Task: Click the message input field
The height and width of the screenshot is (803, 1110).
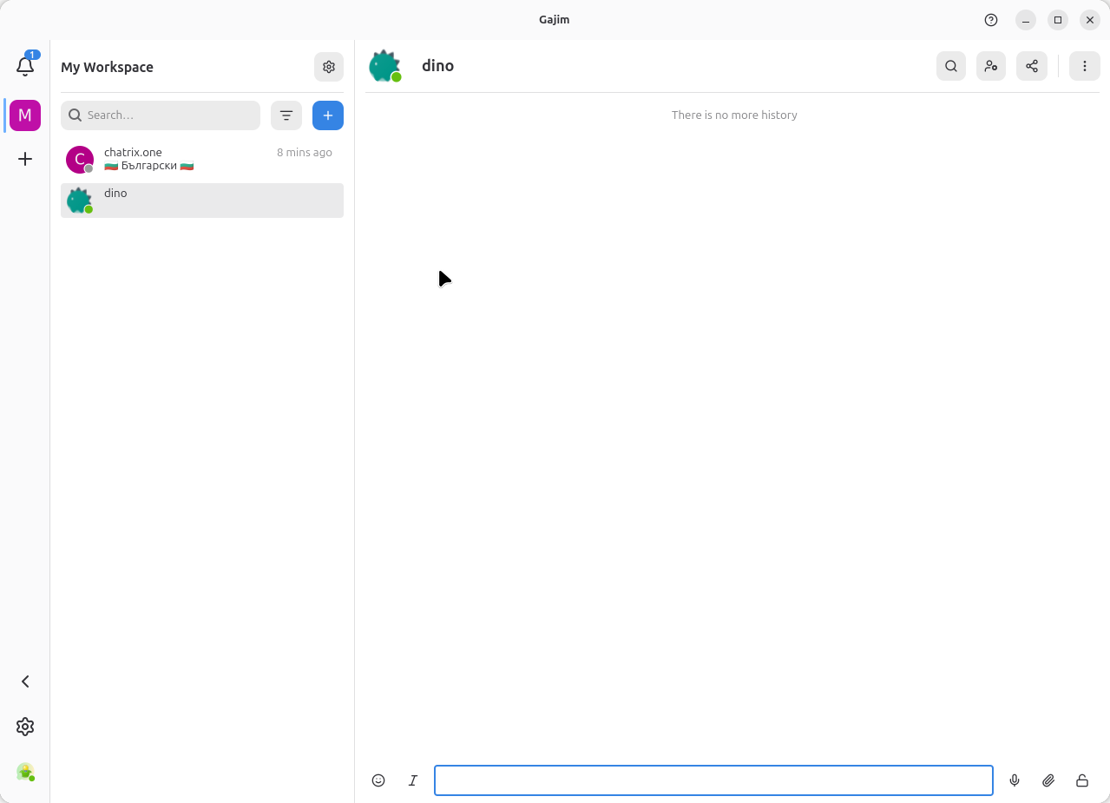Action: (x=713, y=780)
